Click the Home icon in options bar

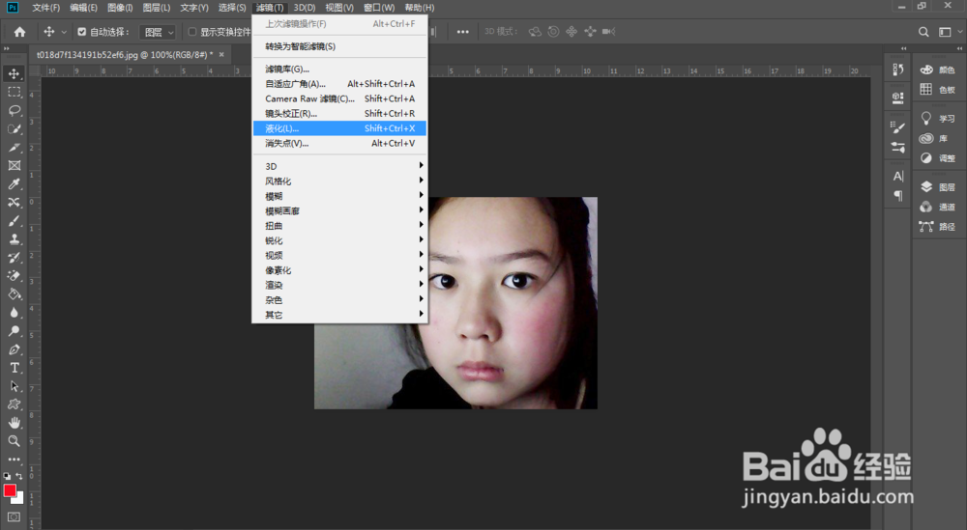point(19,32)
